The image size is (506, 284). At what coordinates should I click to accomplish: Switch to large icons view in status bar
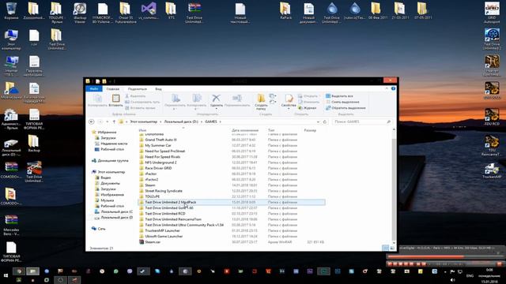392,248
